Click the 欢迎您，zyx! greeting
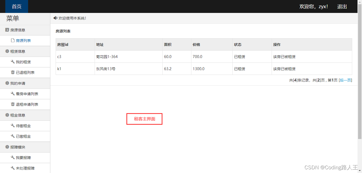 pyautogui.click(x=314, y=7)
